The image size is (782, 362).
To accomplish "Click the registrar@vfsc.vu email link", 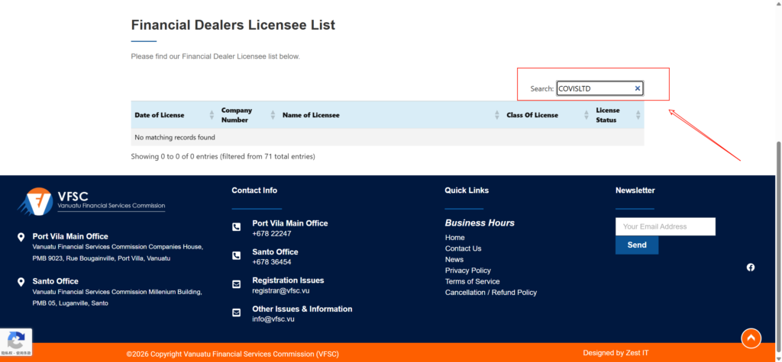I will coord(280,290).
